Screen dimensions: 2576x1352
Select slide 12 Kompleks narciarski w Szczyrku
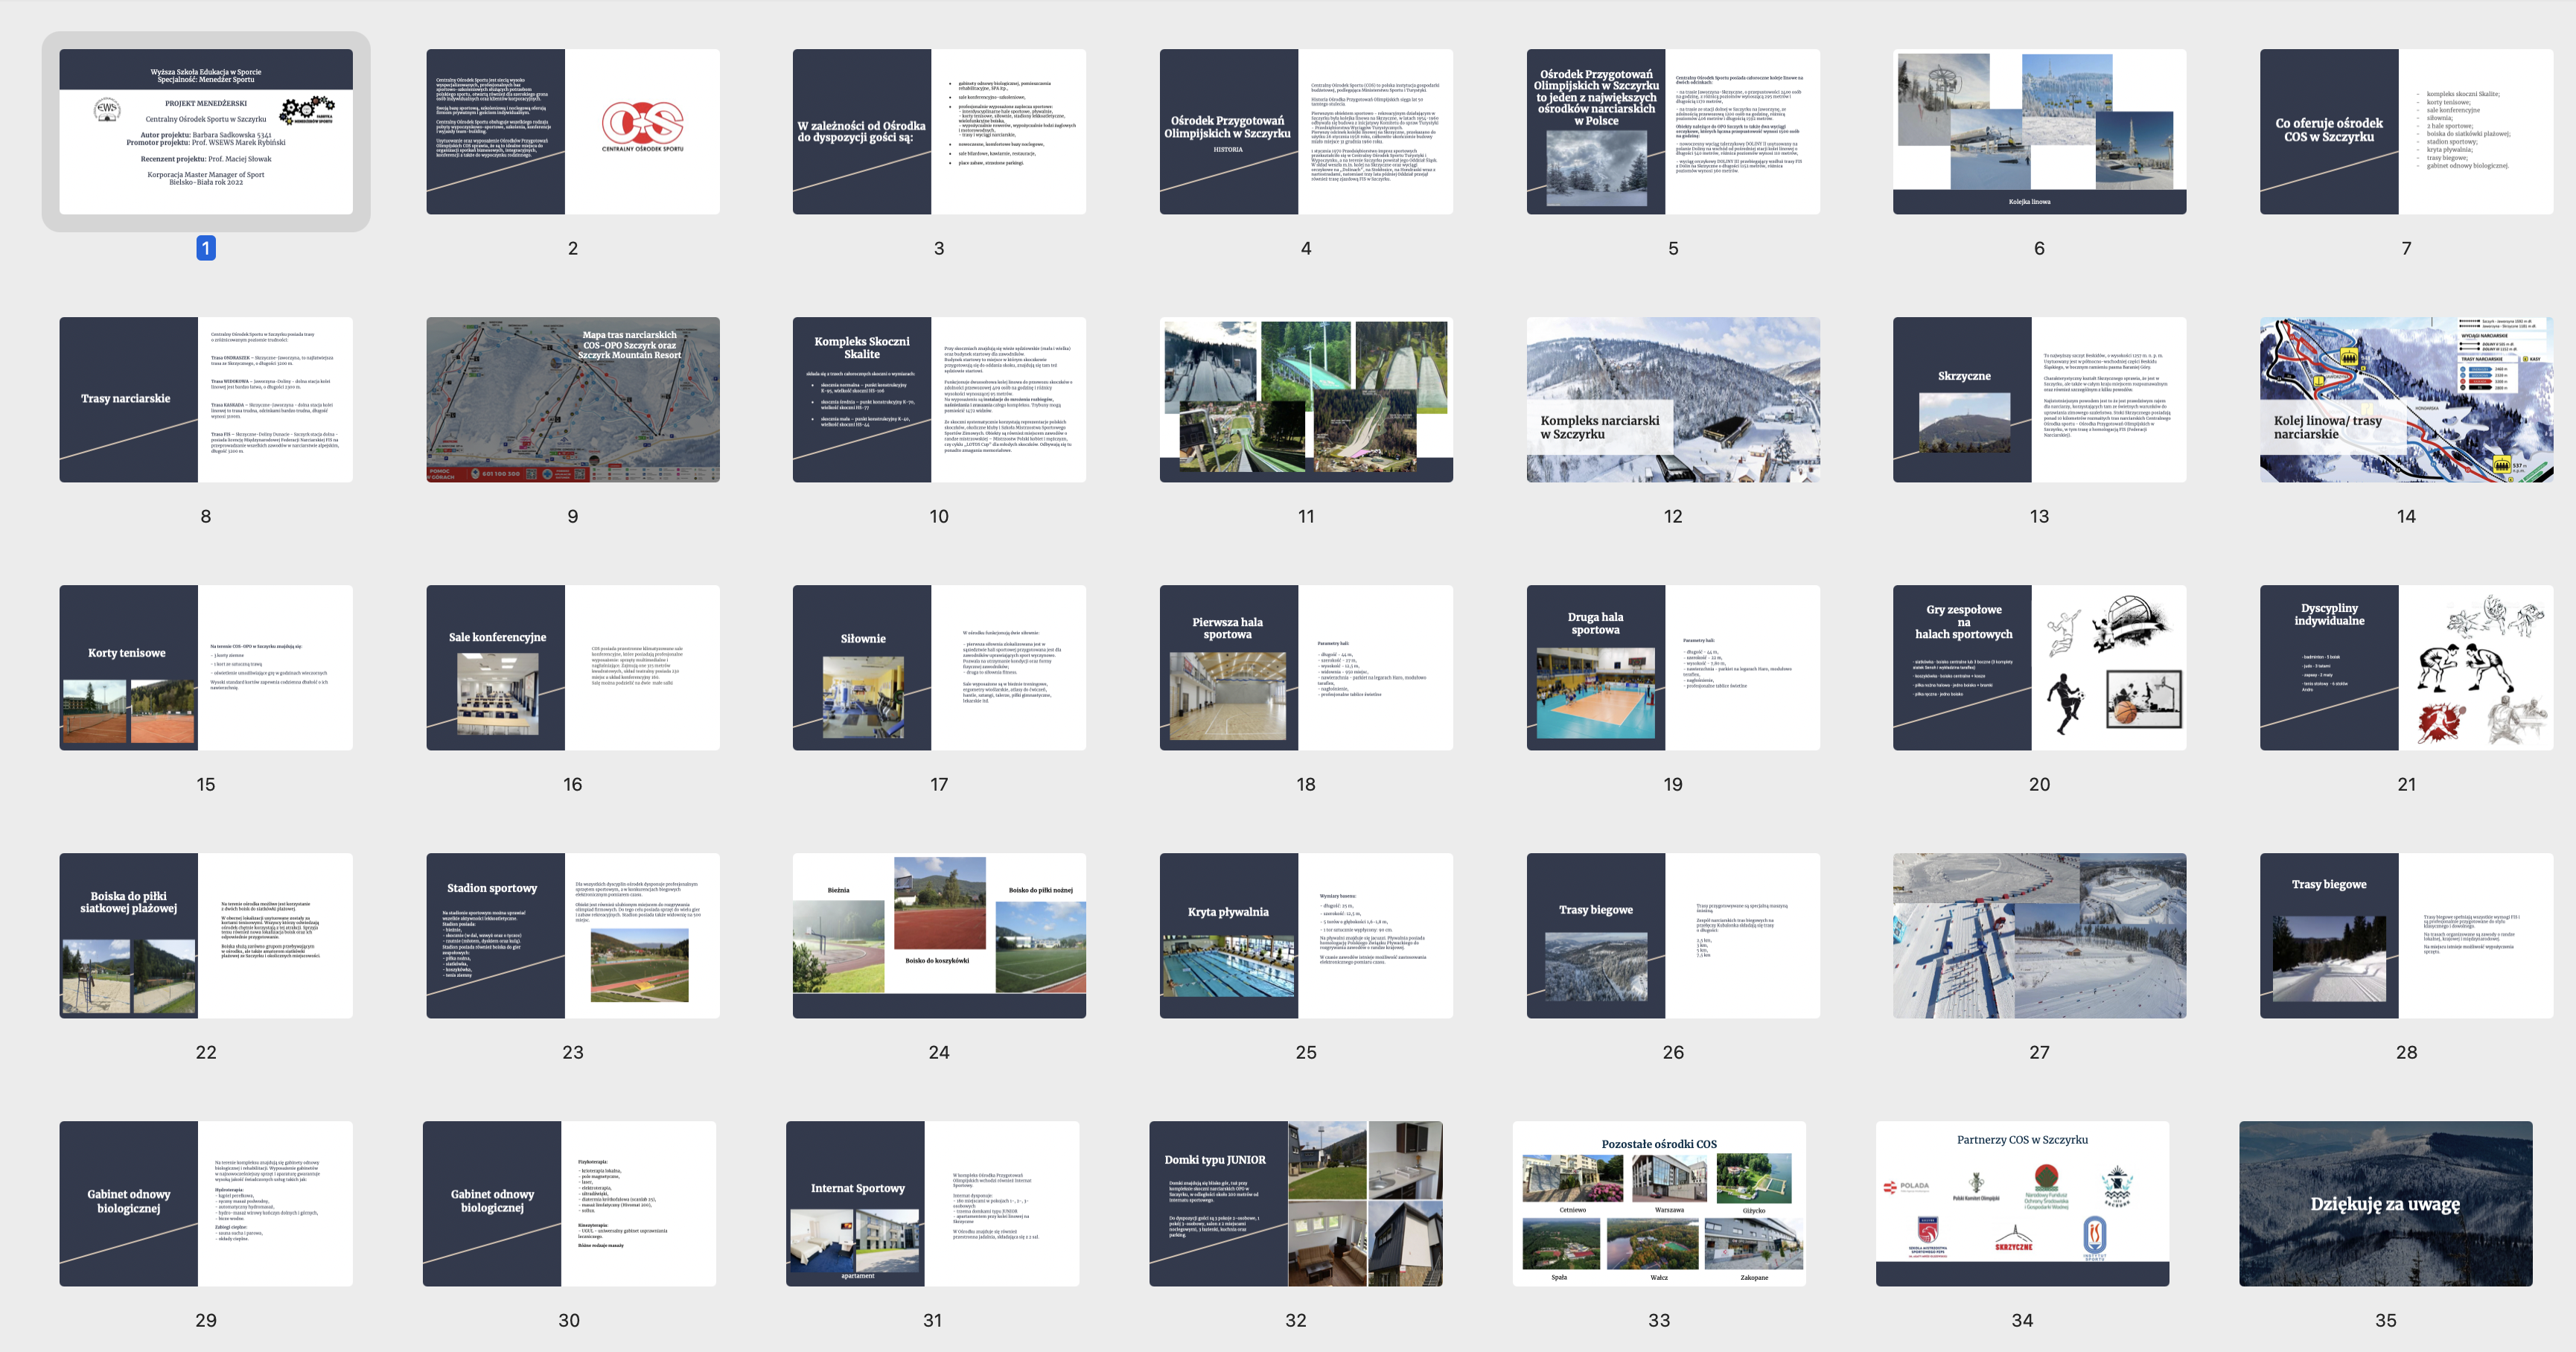pyautogui.click(x=1672, y=399)
